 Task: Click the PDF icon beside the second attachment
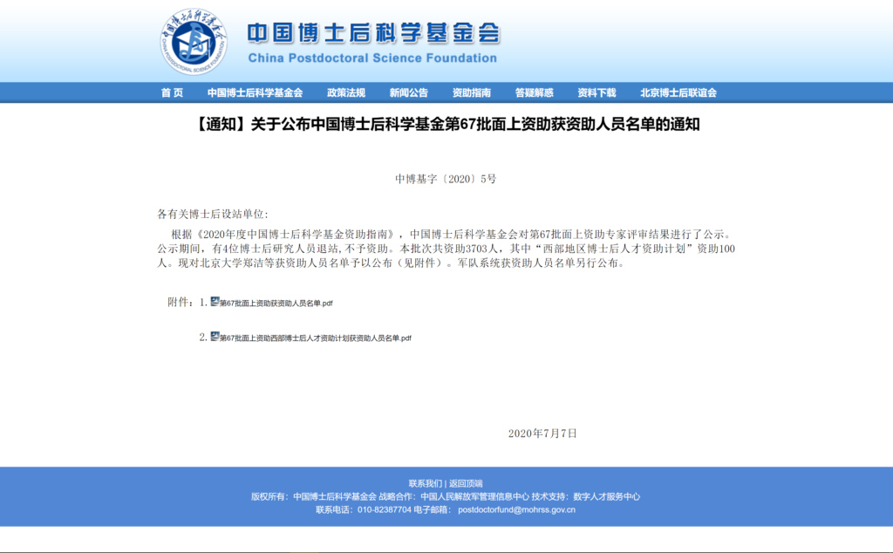(x=215, y=337)
